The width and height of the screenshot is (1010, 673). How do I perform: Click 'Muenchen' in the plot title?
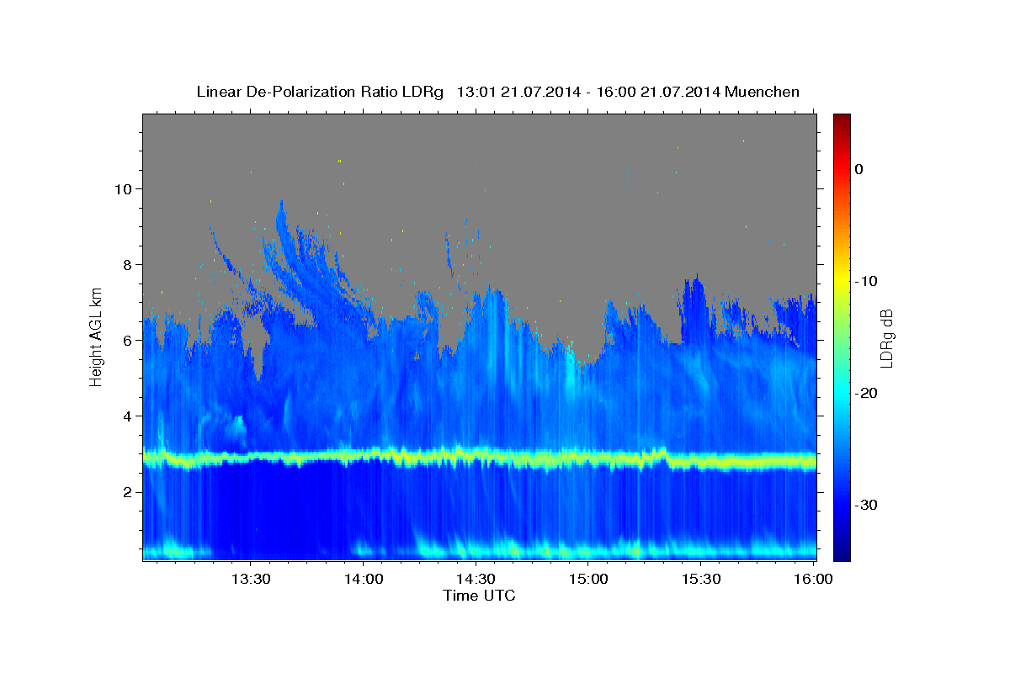click(762, 92)
